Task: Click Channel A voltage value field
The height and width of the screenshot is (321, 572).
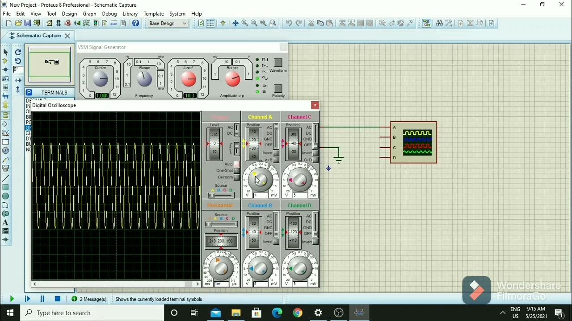Action: click(x=261, y=195)
